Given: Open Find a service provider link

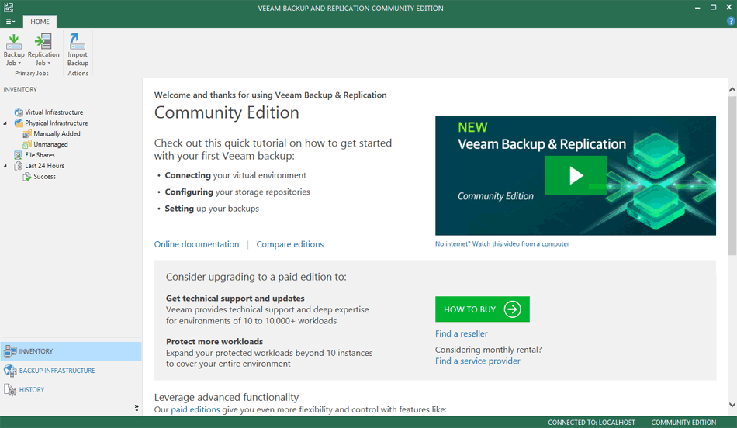Looking at the screenshot, I should pos(478,361).
